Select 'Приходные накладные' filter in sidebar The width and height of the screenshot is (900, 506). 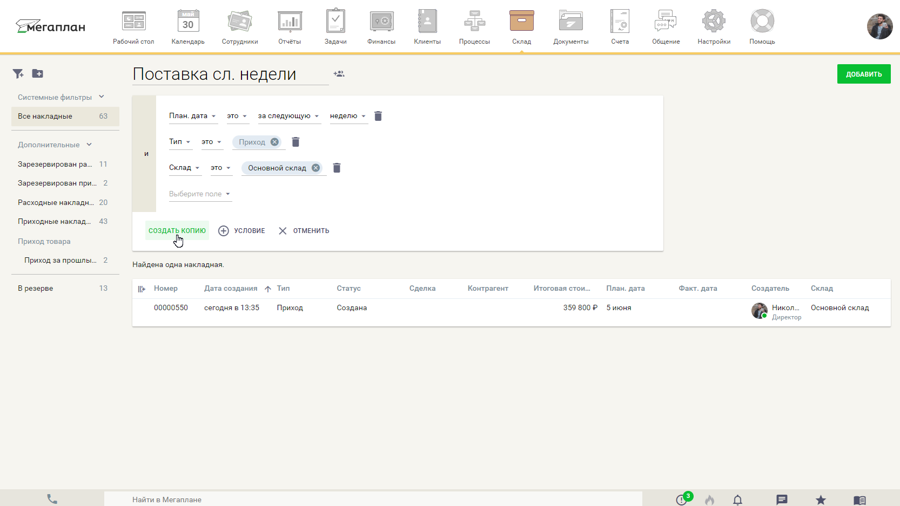click(x=55, y=222)
